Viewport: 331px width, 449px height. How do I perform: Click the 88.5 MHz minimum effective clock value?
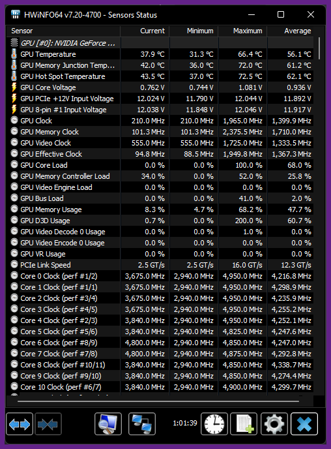[x=199, y=154]
